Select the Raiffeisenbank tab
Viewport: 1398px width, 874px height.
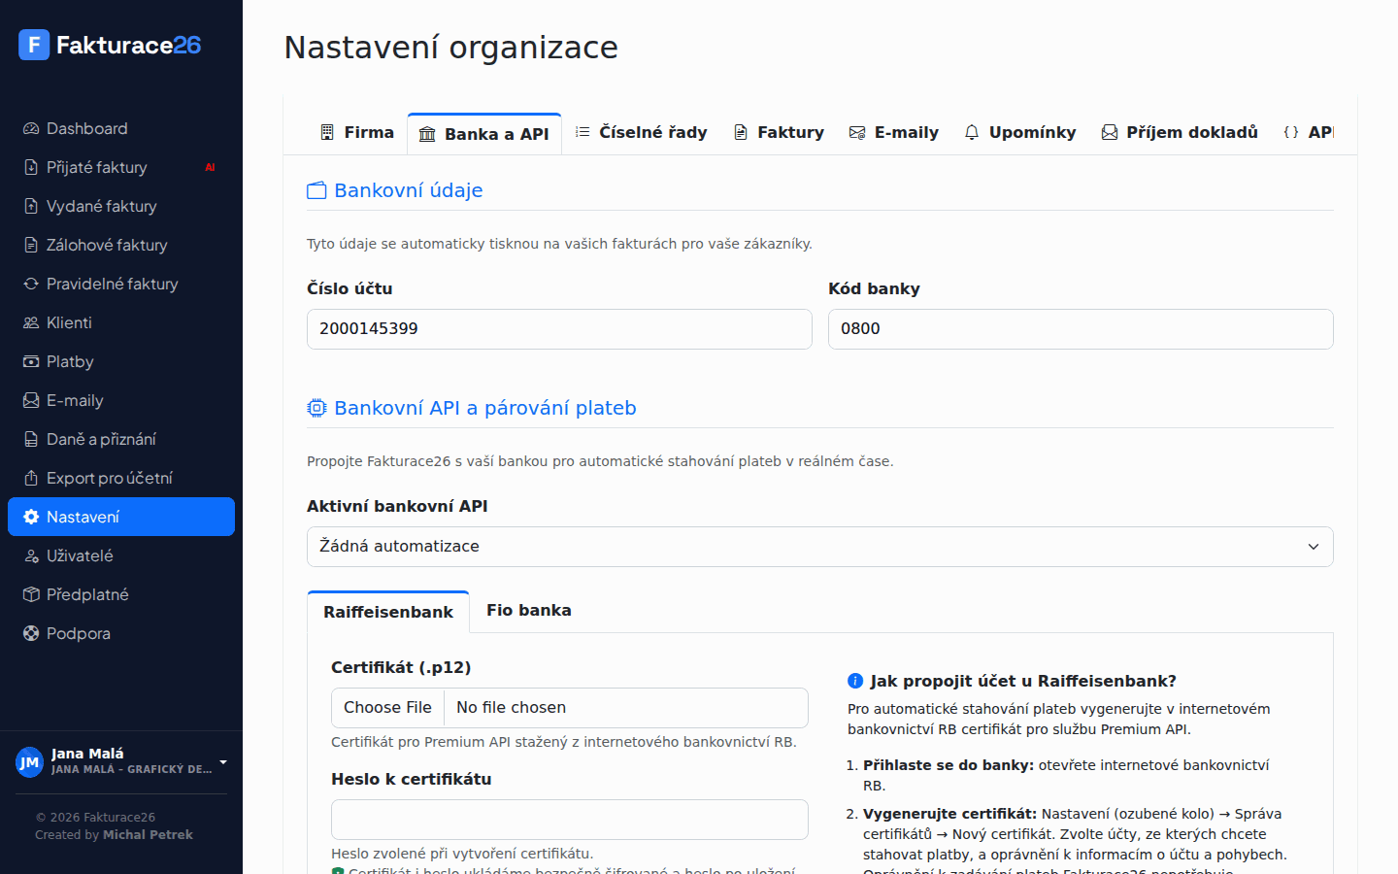(388, 612)
